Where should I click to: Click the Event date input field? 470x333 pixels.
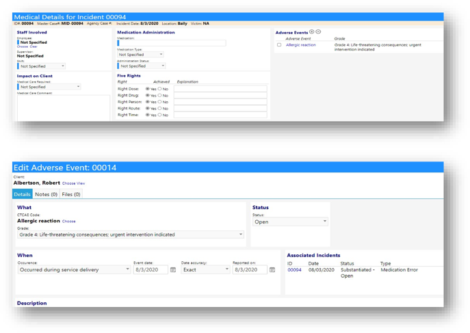coord(151,270)
